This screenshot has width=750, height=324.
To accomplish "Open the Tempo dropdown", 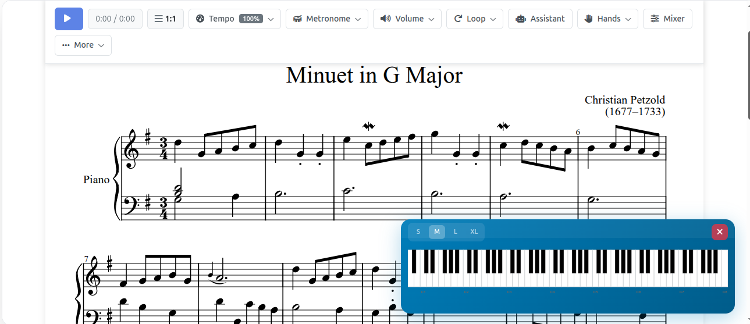I will pyautogui.click(x=234, y=19).
